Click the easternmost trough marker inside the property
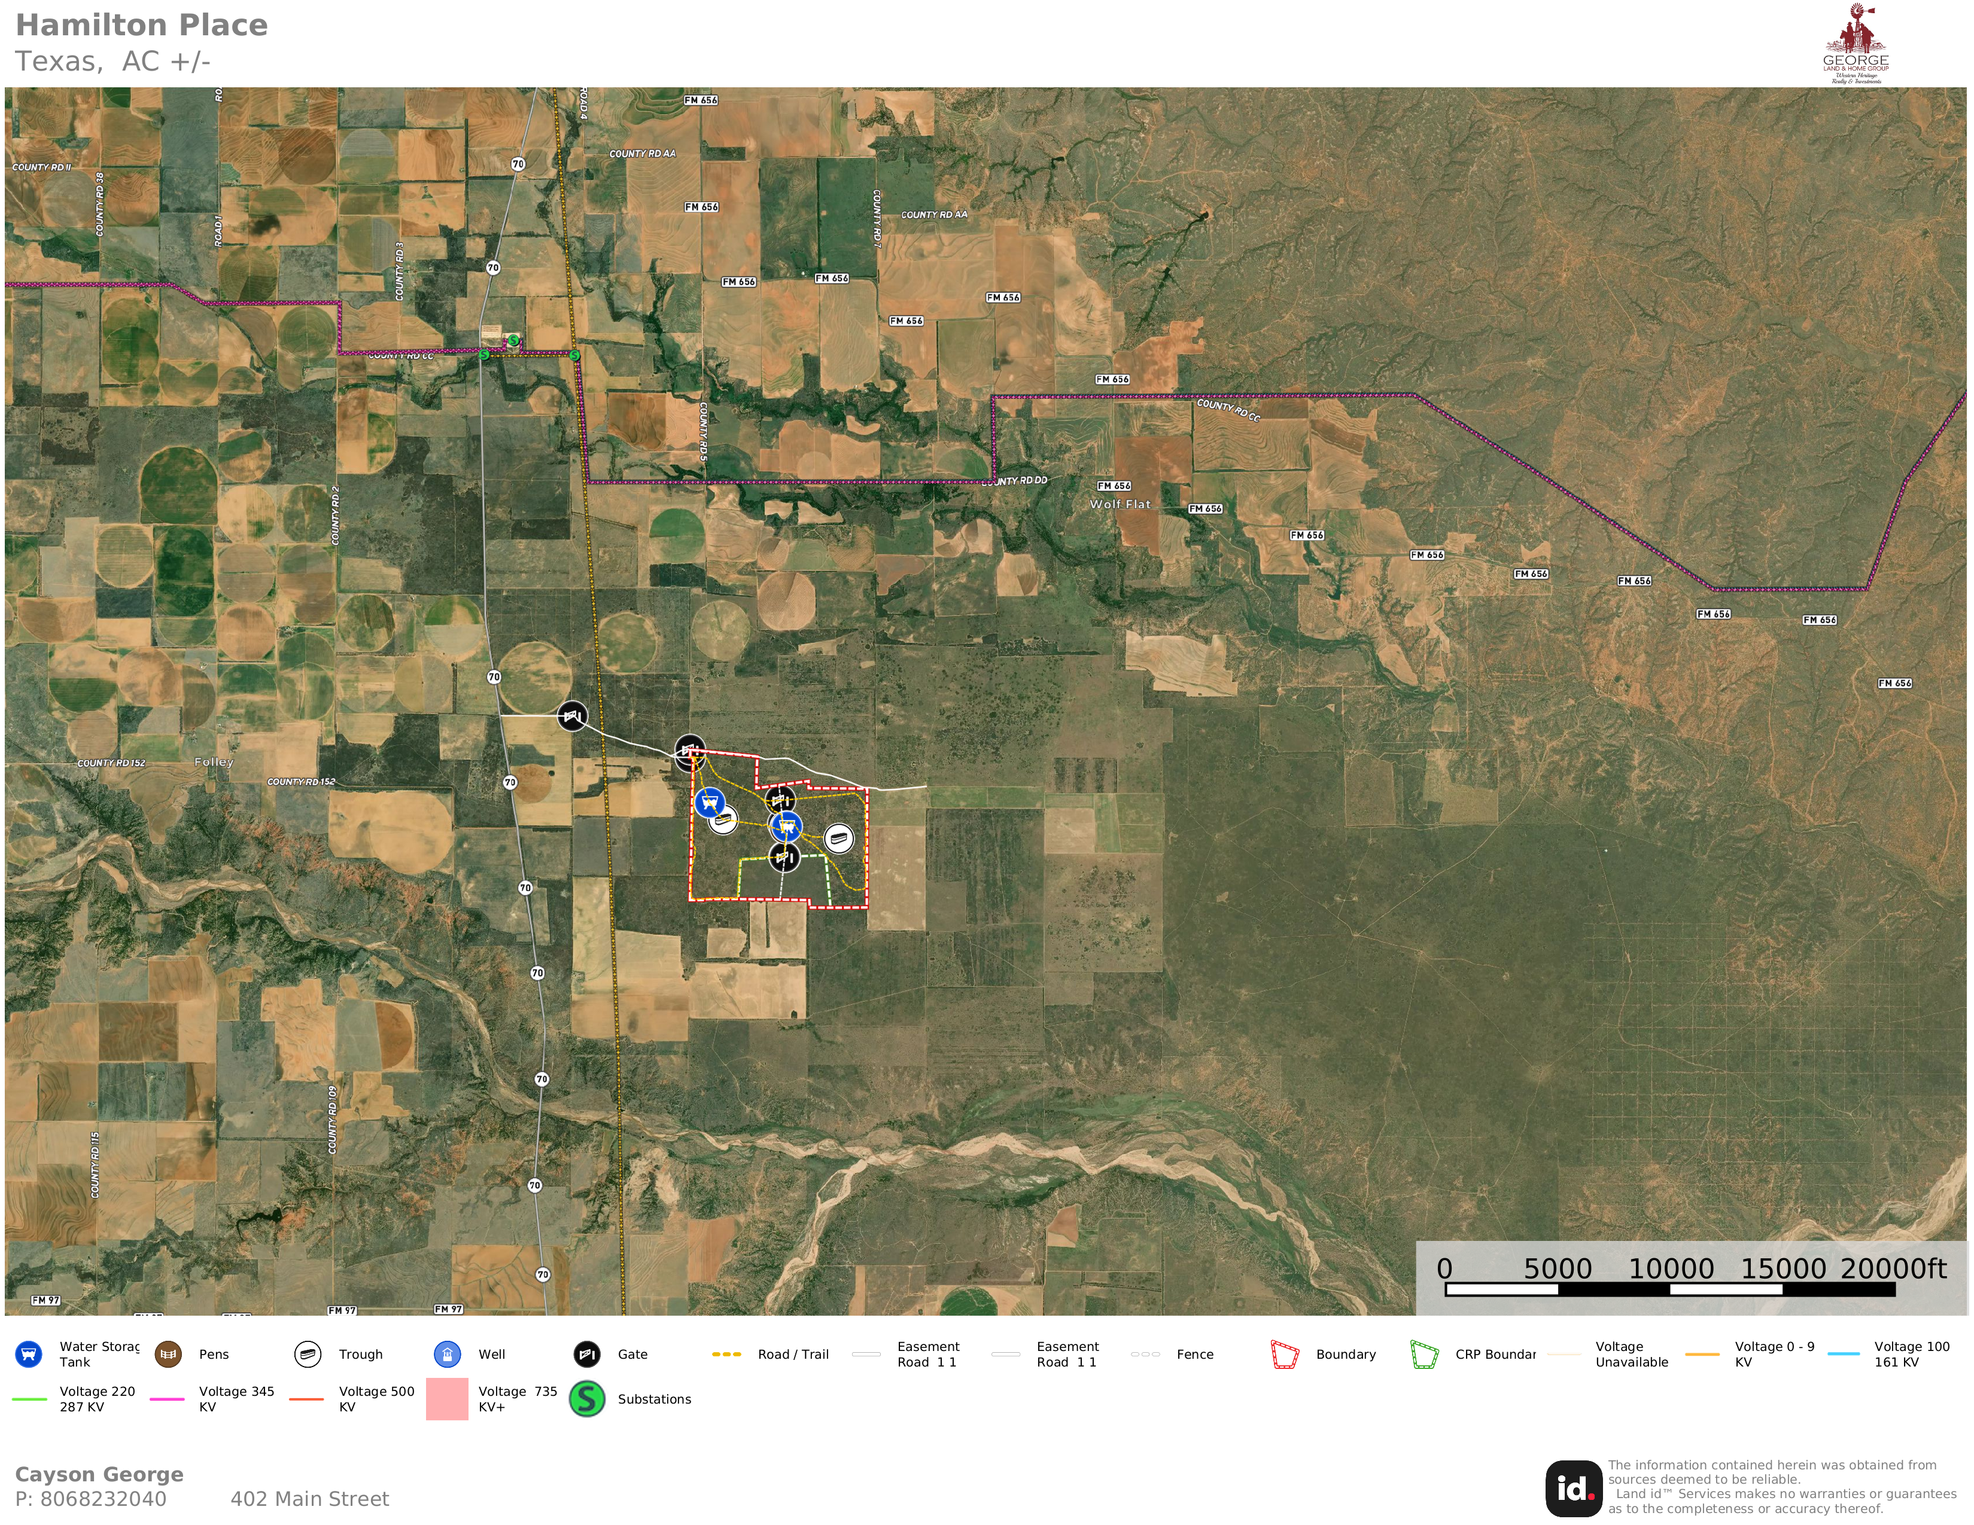Viewport: 1974px width, 1525px height. click(x=839, y=838)
